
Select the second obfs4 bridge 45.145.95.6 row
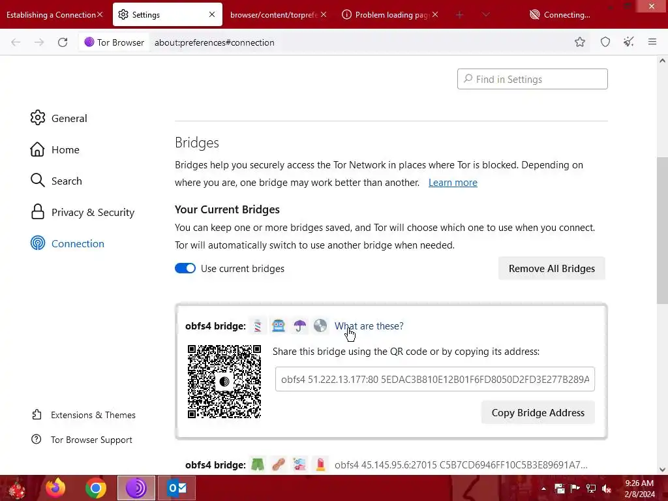(391, 464)
